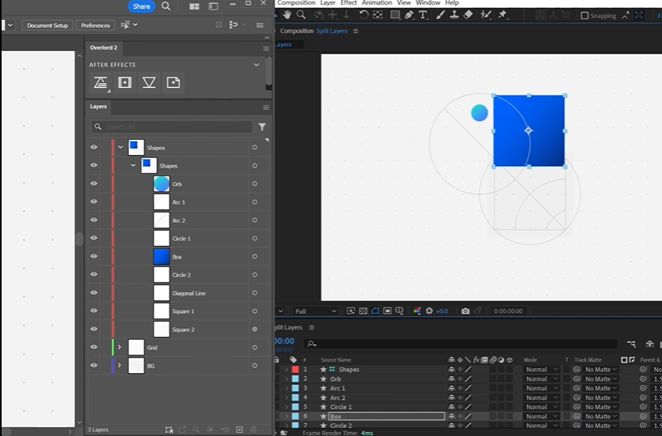Pick the Hand tool in the toolbar
The width and height of the screenshot is (662, 436).
(x=288, y=15)
